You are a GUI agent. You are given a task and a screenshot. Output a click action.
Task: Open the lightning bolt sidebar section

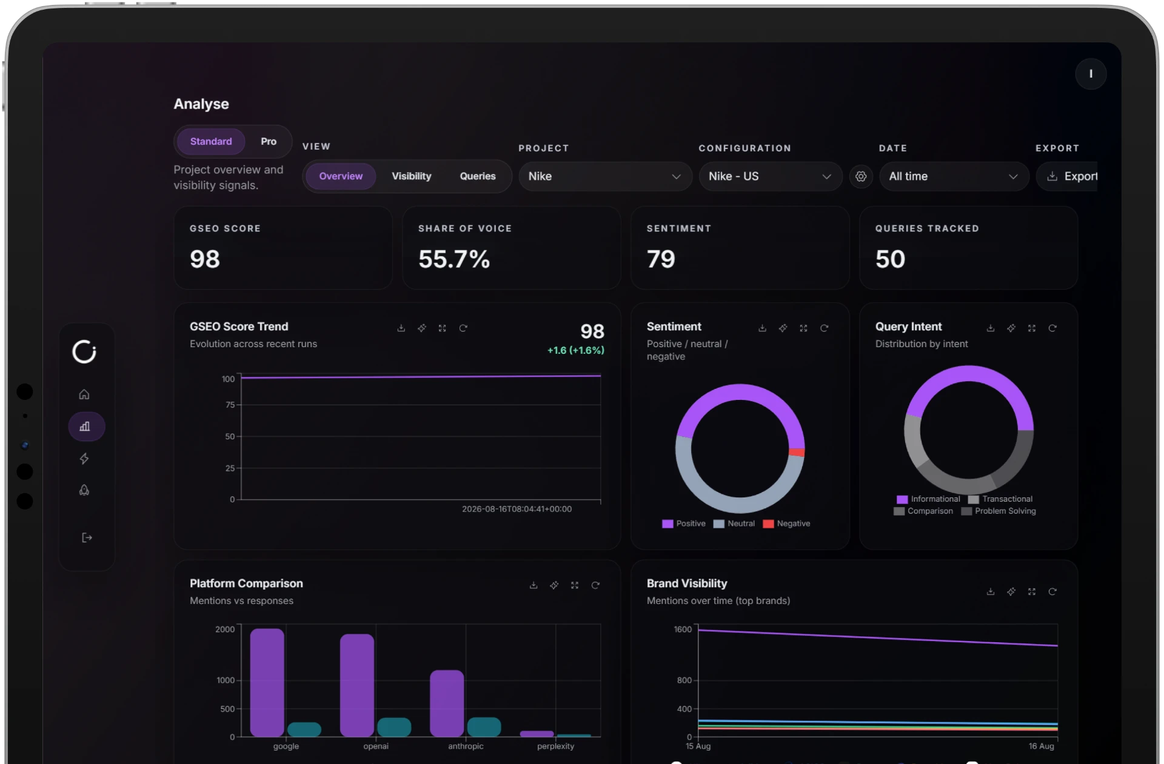[x=84, y=459]
